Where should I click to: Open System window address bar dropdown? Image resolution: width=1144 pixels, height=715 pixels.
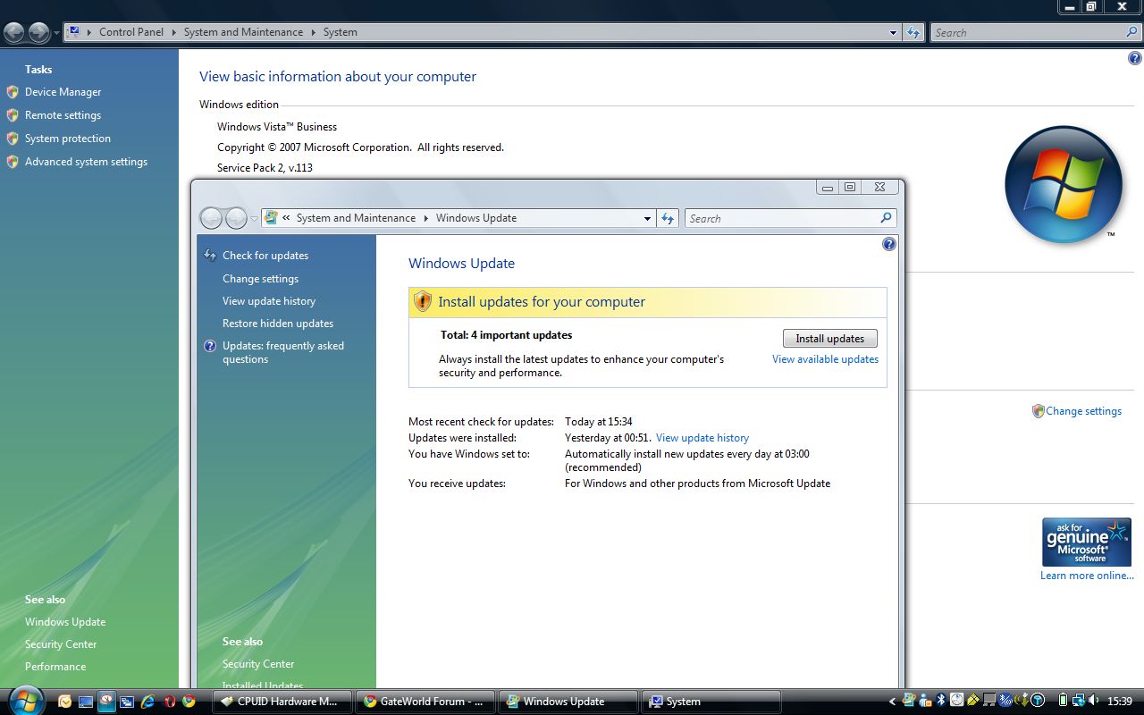pos(893,33)
